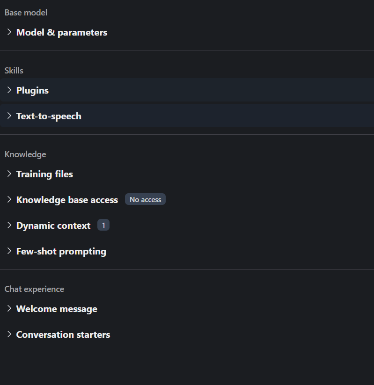Expand the Training files chevron
Screen dimensions: 374x385
pos(9,174)
